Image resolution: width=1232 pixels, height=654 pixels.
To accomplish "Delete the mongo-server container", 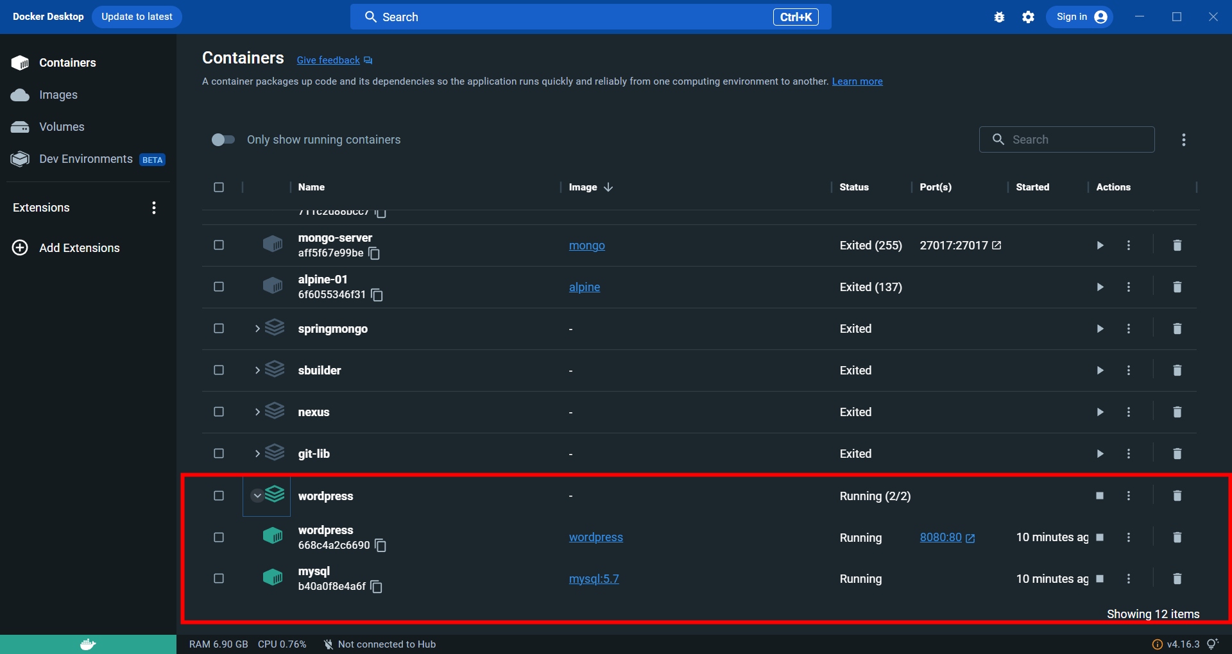I will tap(1177, 246).
